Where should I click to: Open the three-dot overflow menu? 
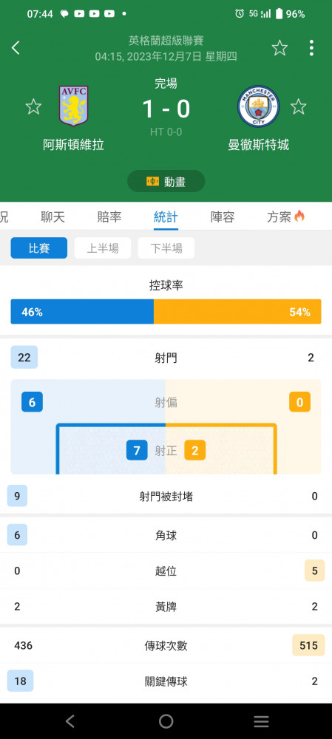click(311, 47)
